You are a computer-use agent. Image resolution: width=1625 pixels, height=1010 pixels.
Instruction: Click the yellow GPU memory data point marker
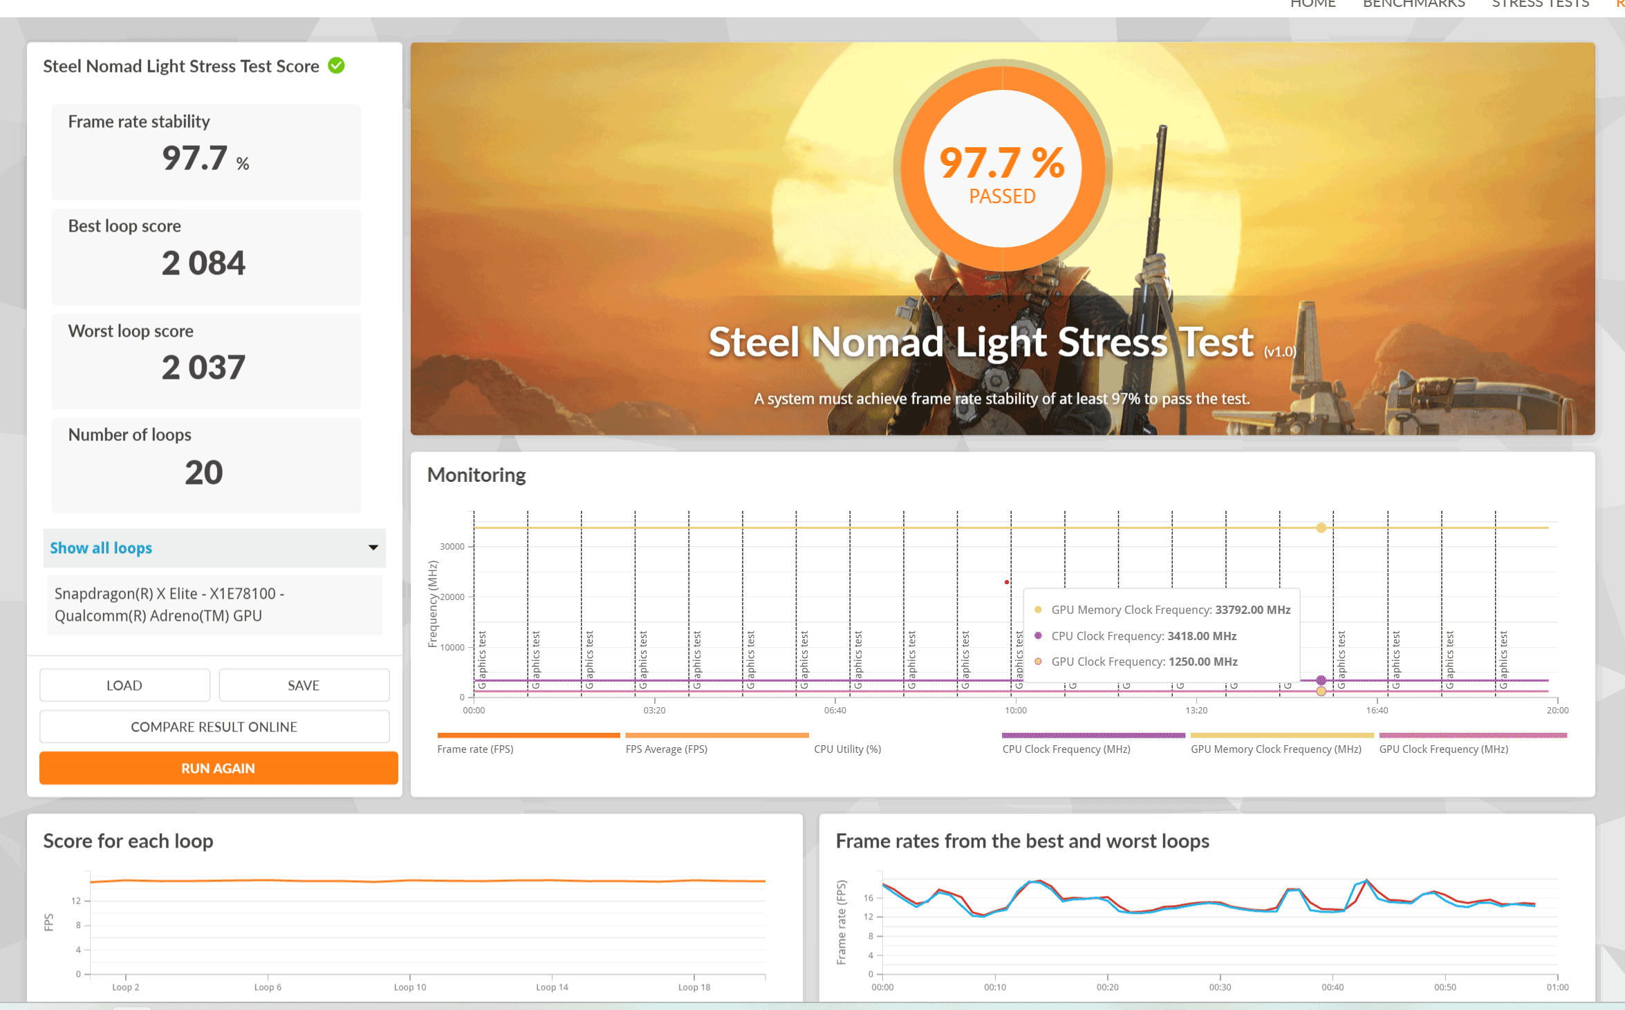click(1321, 527)
